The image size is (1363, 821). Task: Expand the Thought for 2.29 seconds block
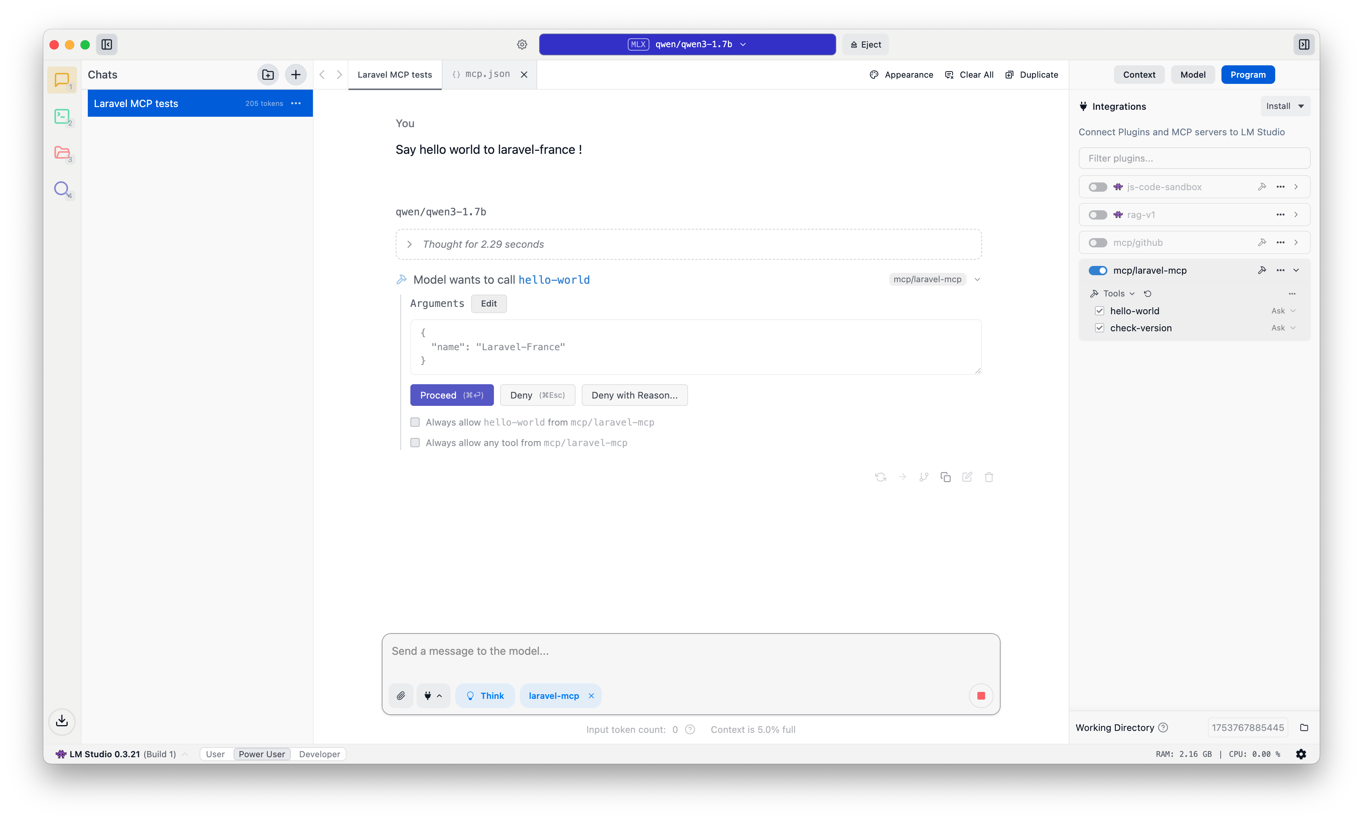(688, 244)
